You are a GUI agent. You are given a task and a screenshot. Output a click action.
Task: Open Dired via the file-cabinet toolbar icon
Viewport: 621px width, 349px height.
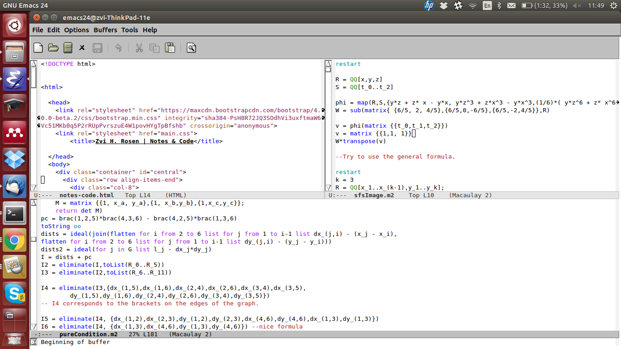[68, 47]
